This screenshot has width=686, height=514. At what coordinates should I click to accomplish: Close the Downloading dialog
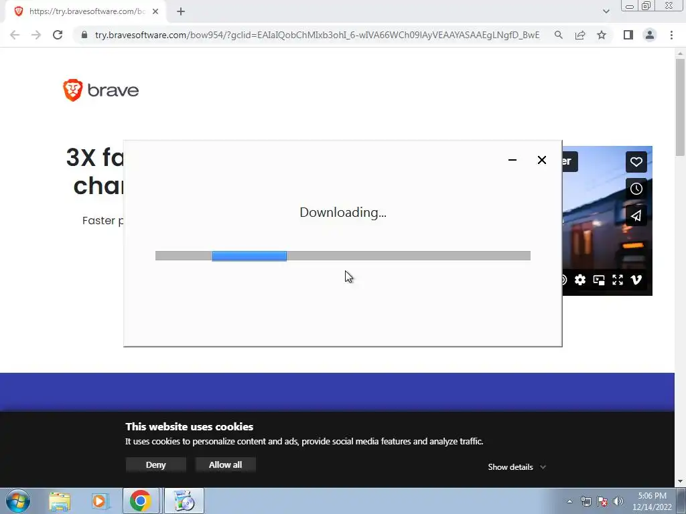pyautogui.click(x=541, y=160)
